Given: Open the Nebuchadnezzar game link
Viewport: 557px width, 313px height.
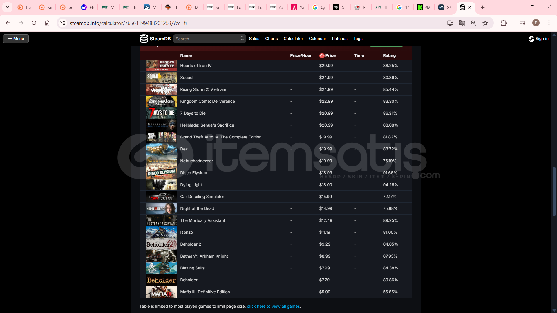Looking at the screenshot, I should point(197,161).
